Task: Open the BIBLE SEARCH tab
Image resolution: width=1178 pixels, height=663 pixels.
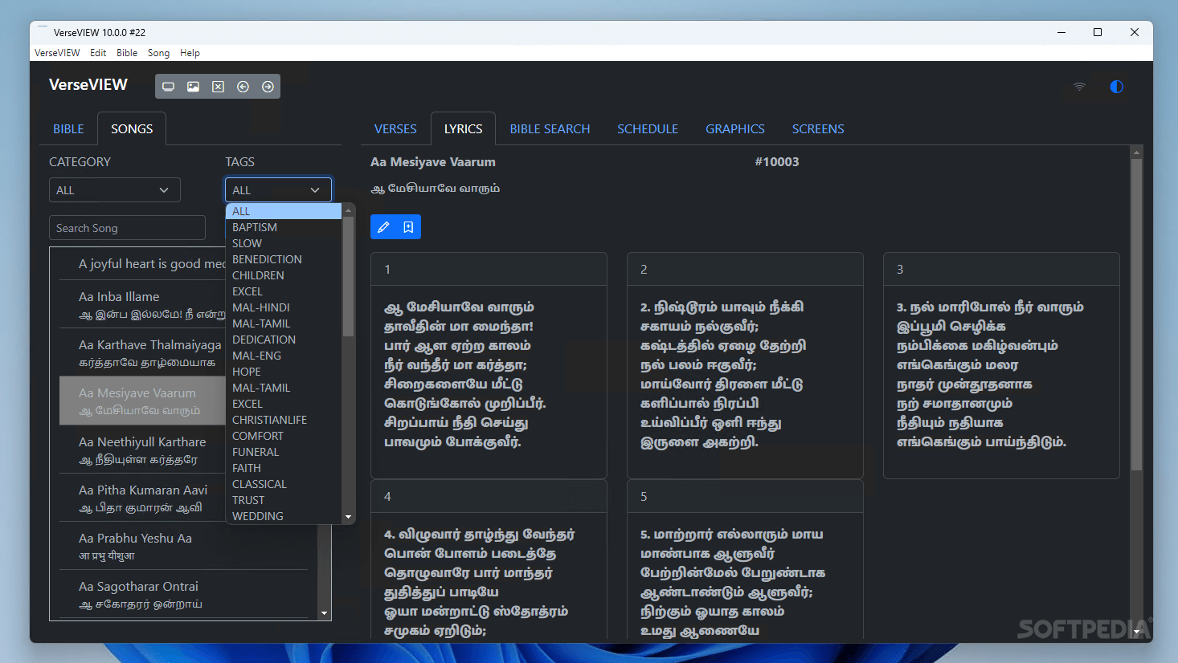Action: pyautogui.click(x=550, y=128)
